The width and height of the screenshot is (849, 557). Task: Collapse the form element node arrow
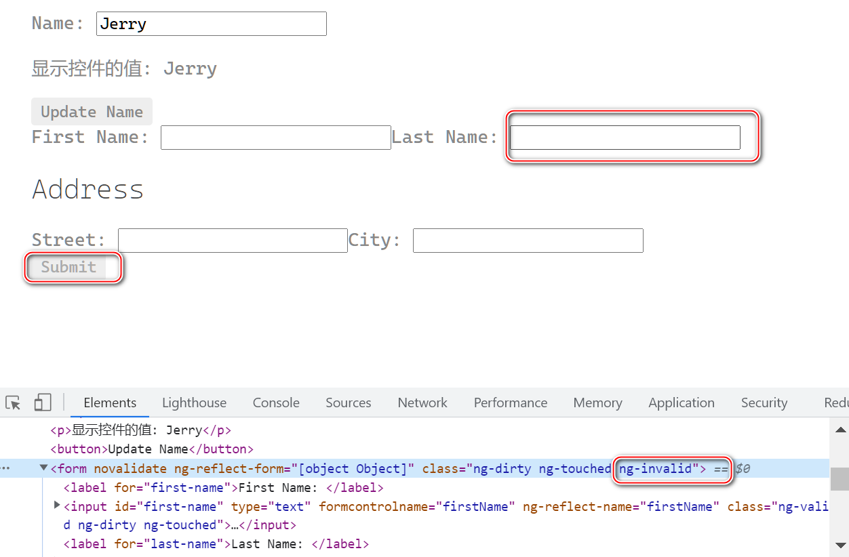pyautogui.click(x=44, y=468)
